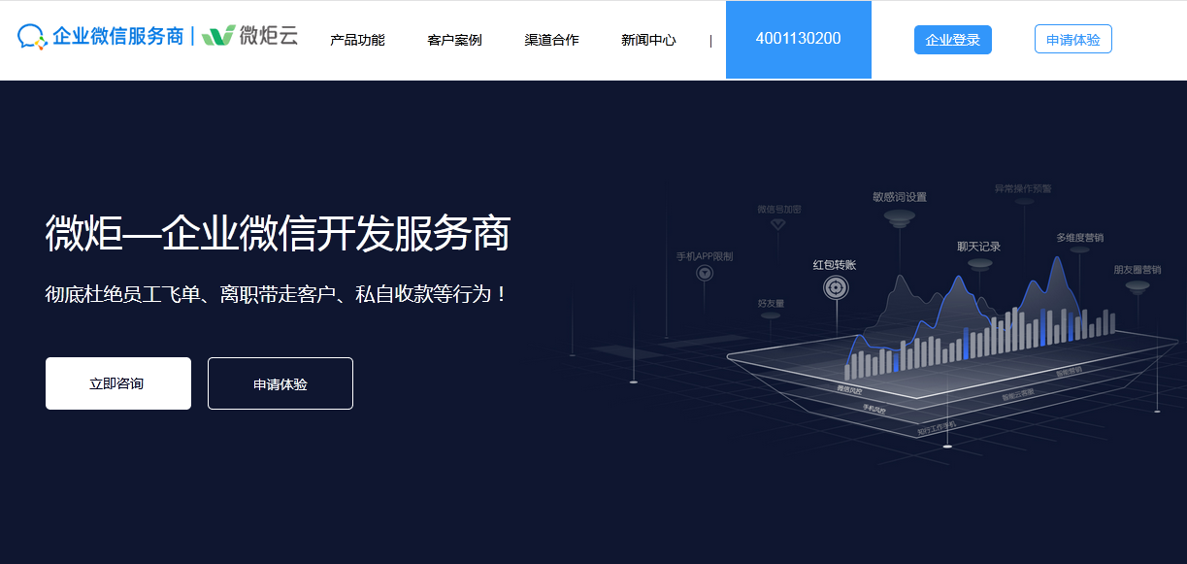Click the green 微炬云 W logo
The image size is (1187, 564).
[218, 36]
